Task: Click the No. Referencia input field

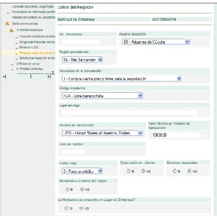Action: (x=81, y=41)
